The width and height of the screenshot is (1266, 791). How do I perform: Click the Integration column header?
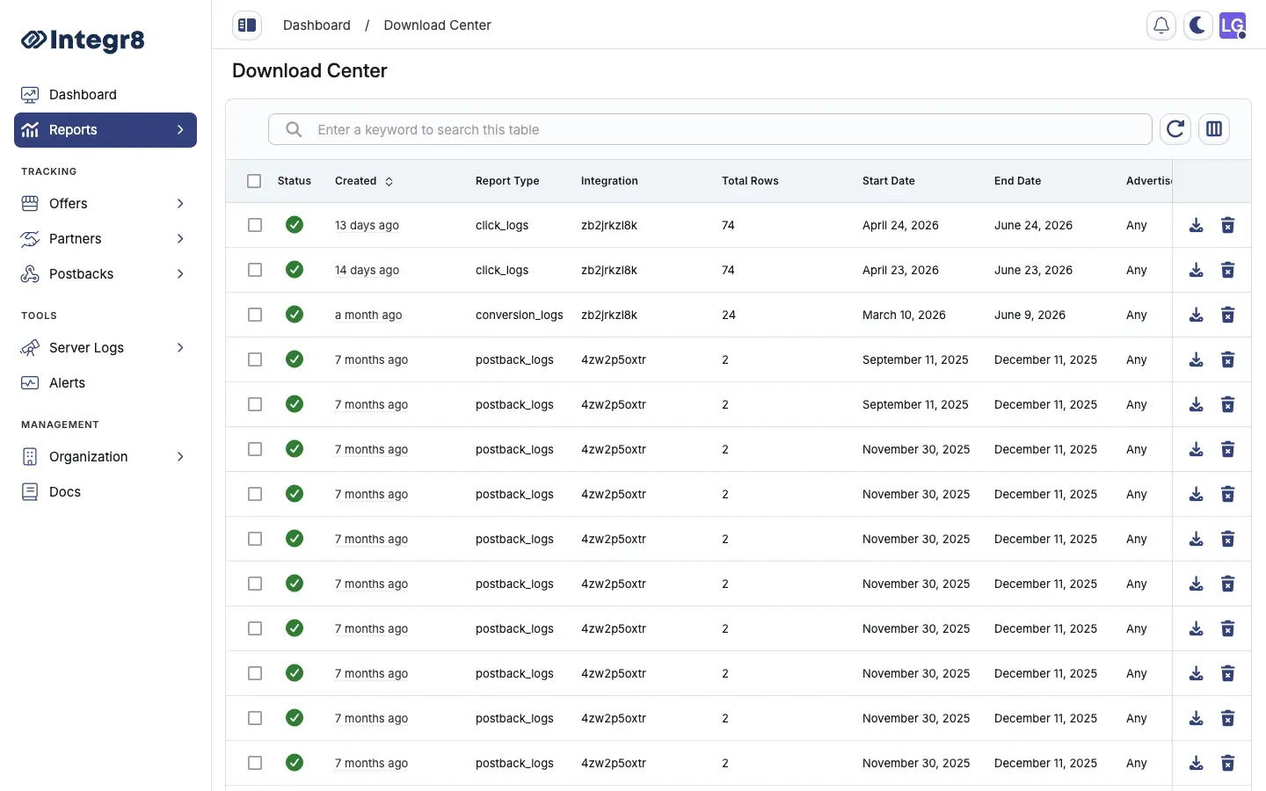(609, 181)
